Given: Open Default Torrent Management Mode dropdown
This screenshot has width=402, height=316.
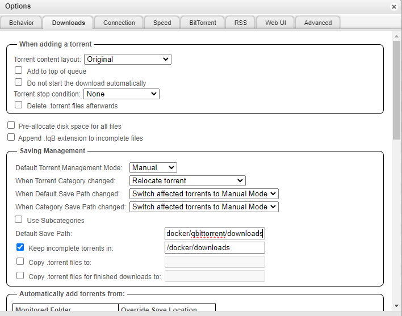Looking at the screenshot, I should pos(153,168).
